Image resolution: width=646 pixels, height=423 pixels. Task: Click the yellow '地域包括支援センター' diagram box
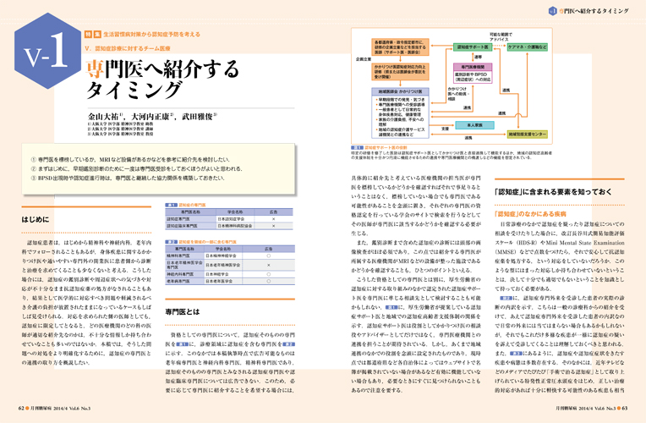(527, 135)
